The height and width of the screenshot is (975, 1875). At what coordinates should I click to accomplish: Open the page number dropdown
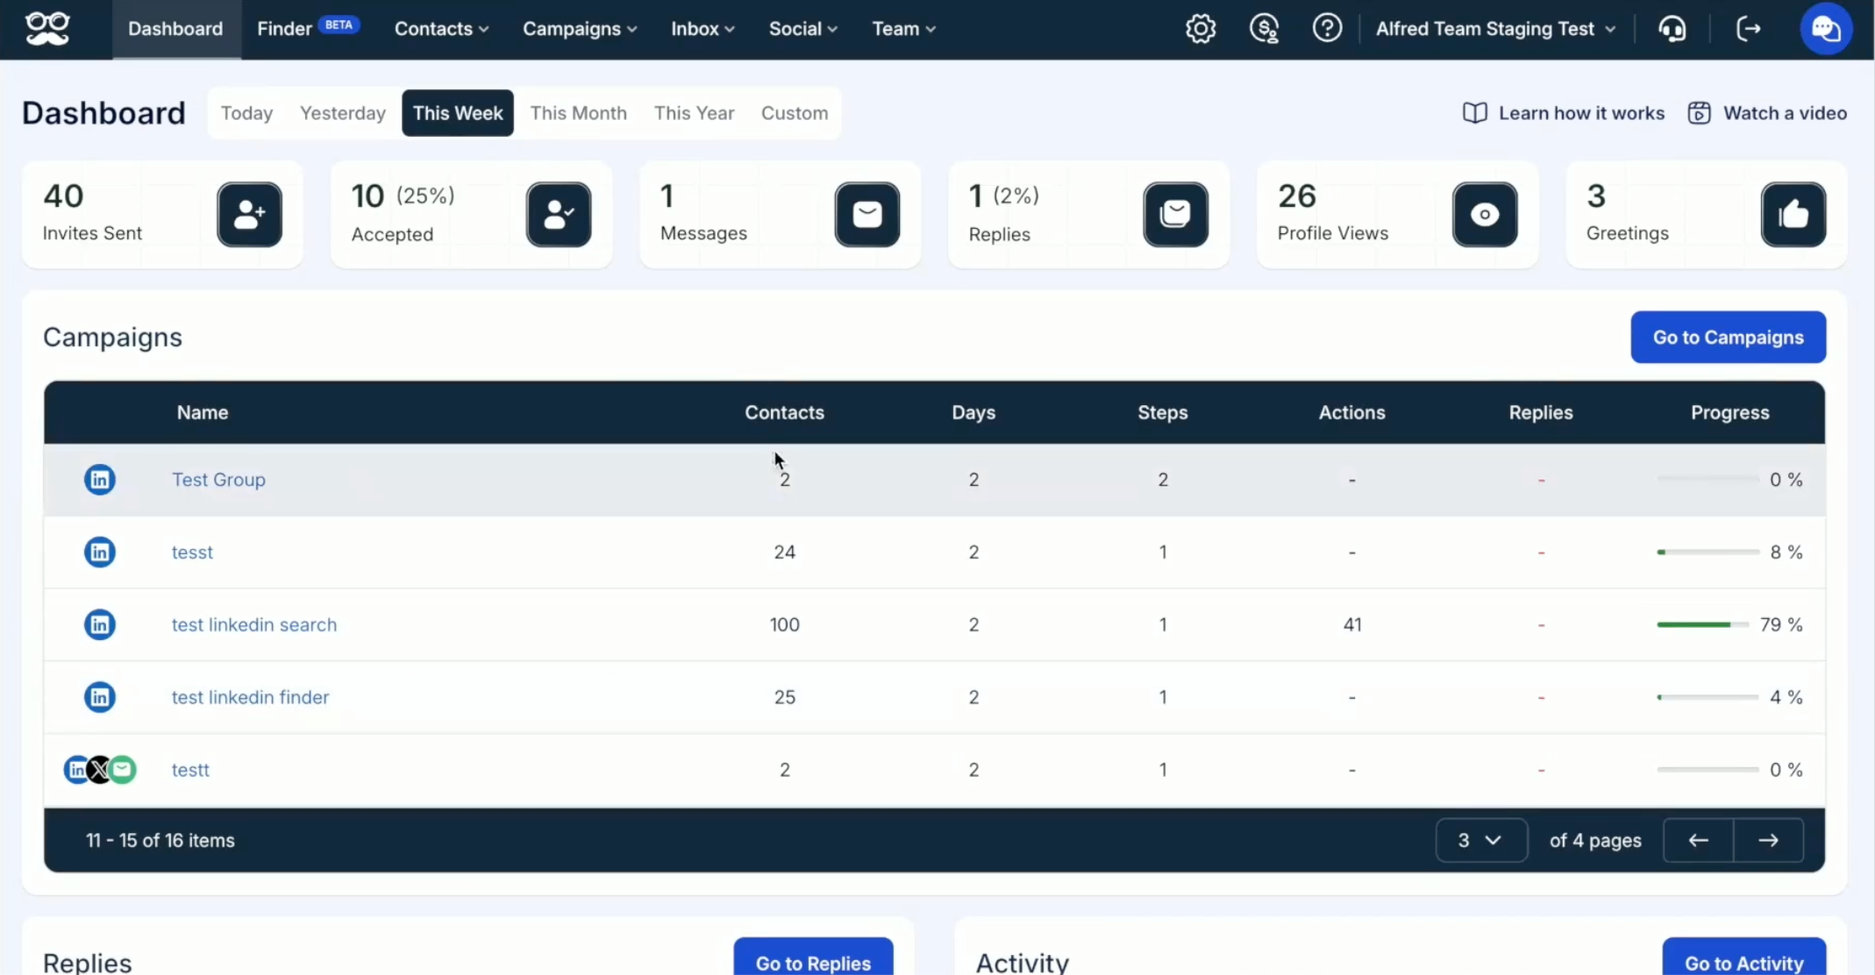click(1481, 840)
